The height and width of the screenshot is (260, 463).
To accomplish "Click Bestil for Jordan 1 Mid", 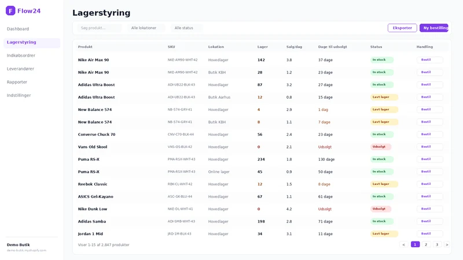I will [x=429, y=233].
